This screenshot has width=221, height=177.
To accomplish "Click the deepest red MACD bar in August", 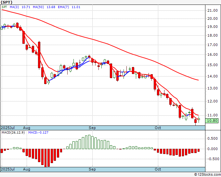I will [45, 158].
